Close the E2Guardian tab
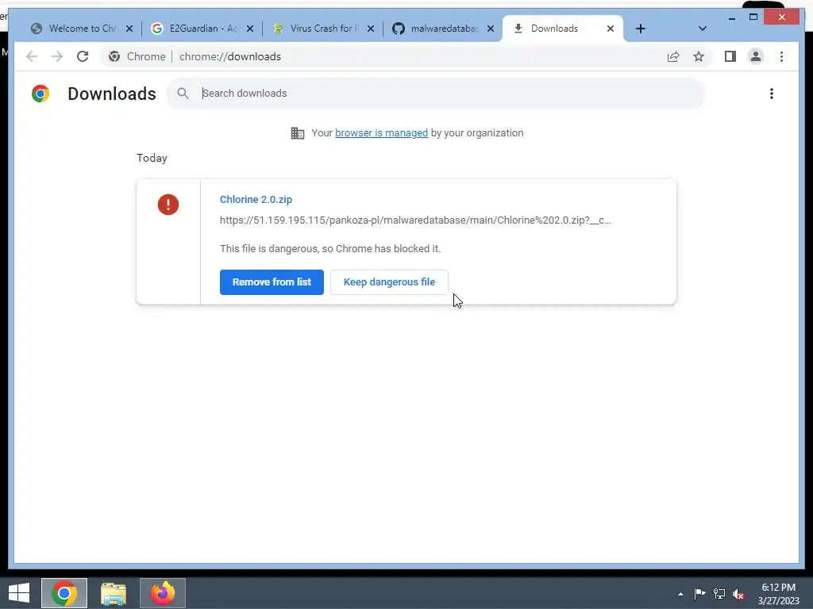Image resolution: width=813 pixels, height=609 pixels. point(250,29)
